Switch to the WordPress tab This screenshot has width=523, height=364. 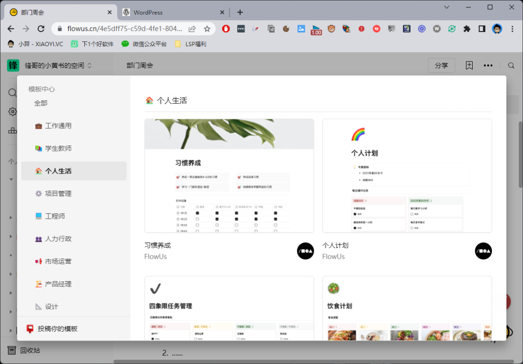pos(172,12)
